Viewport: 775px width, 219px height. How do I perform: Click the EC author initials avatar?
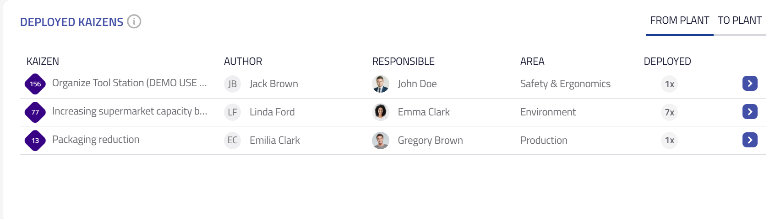[232, 141]
